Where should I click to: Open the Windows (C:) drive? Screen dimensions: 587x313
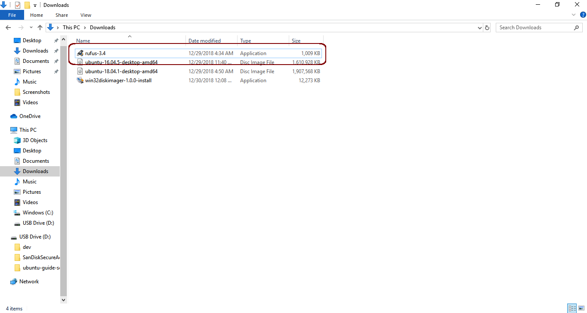point(38,213)
